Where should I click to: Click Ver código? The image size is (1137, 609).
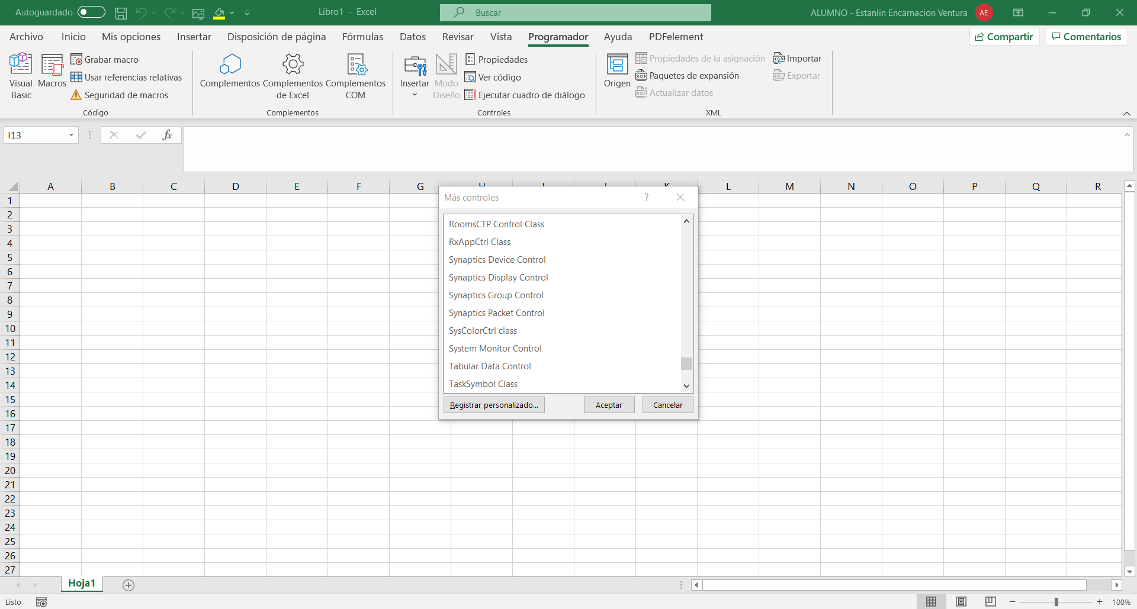pos(493,77)
